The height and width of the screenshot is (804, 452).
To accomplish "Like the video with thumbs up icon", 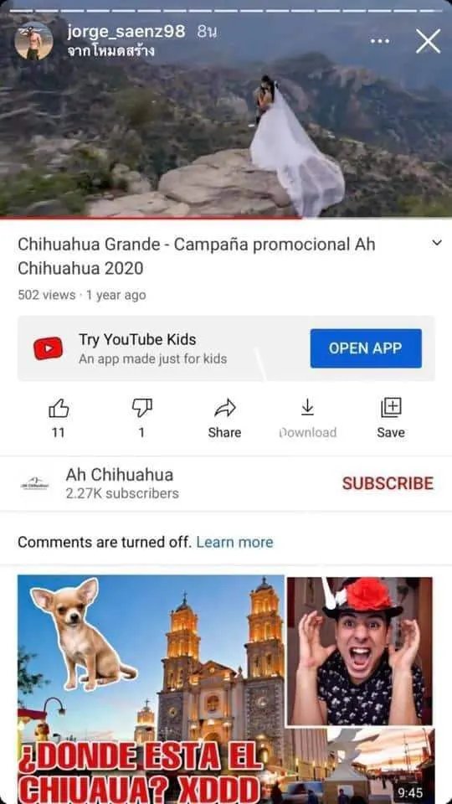I will click(59, 410).
